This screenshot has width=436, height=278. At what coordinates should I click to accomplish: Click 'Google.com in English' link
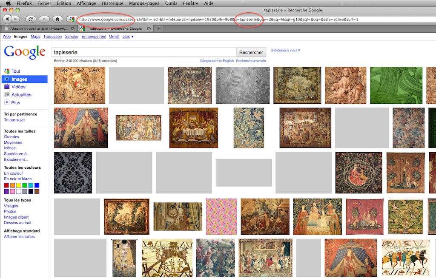point(217,60)
